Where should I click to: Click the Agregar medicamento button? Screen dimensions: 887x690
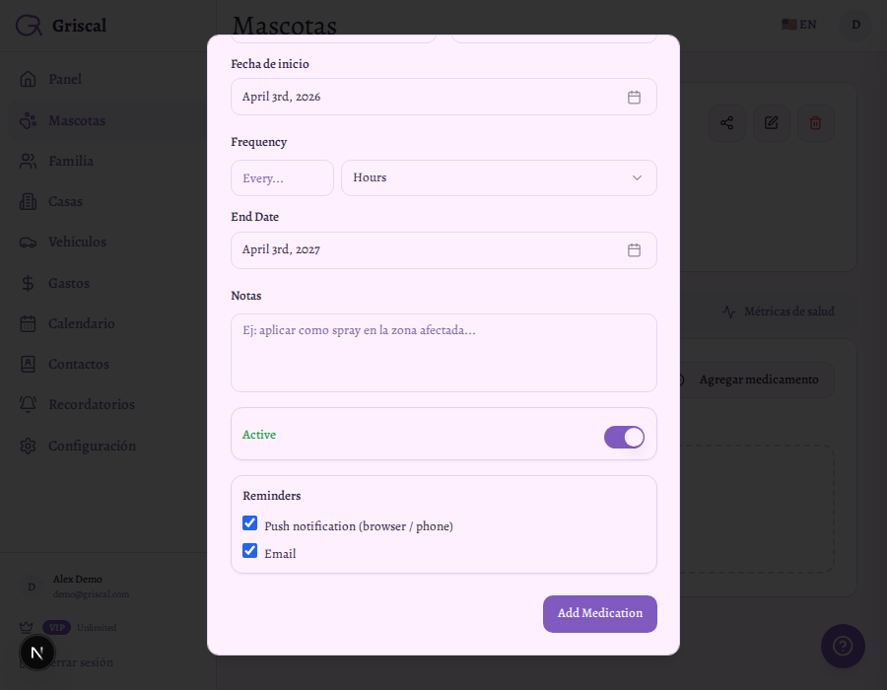(x=758, y=379)
